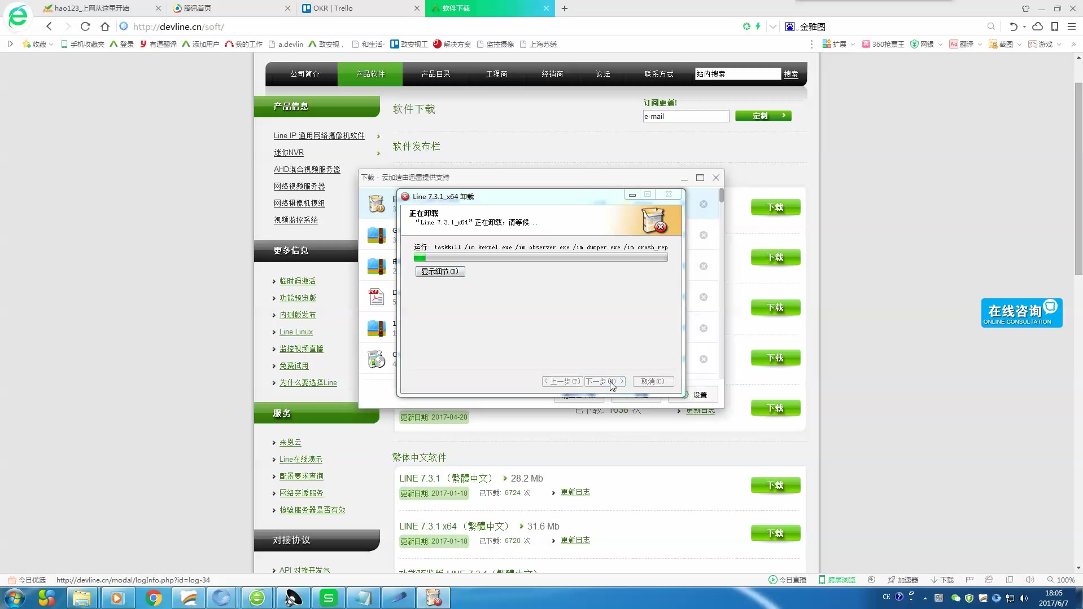Switch to the OKR | Trello tab
Screen dimensions: 1083x609
[360, 8]
